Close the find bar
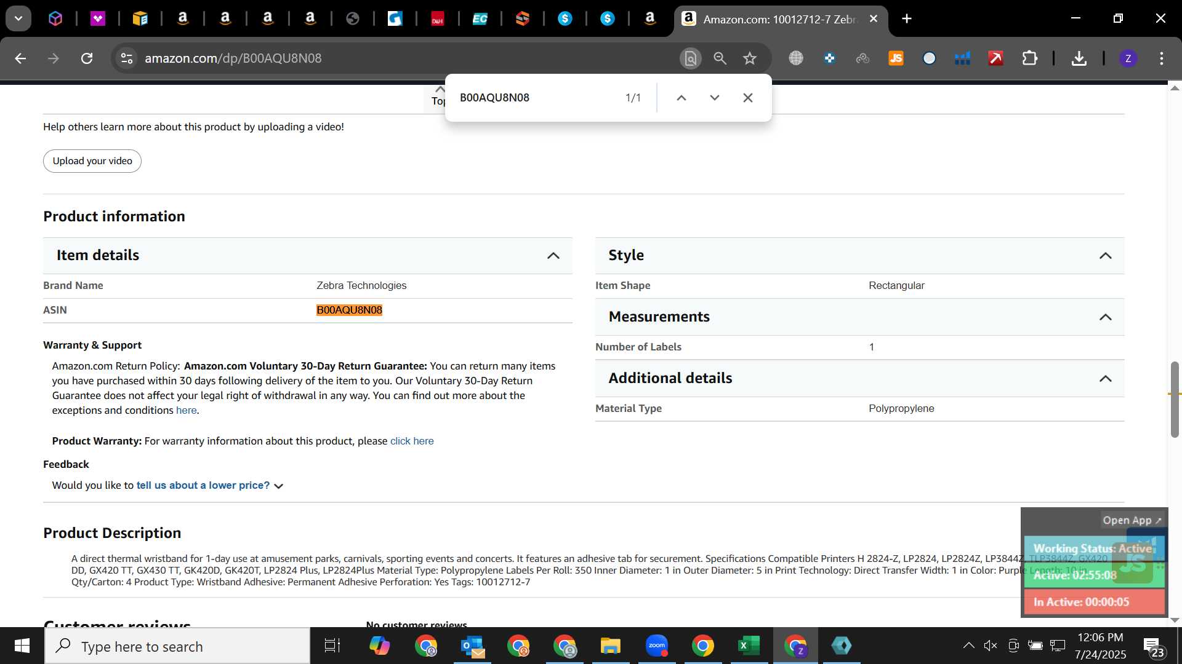1182x664 pixels. 748,98
